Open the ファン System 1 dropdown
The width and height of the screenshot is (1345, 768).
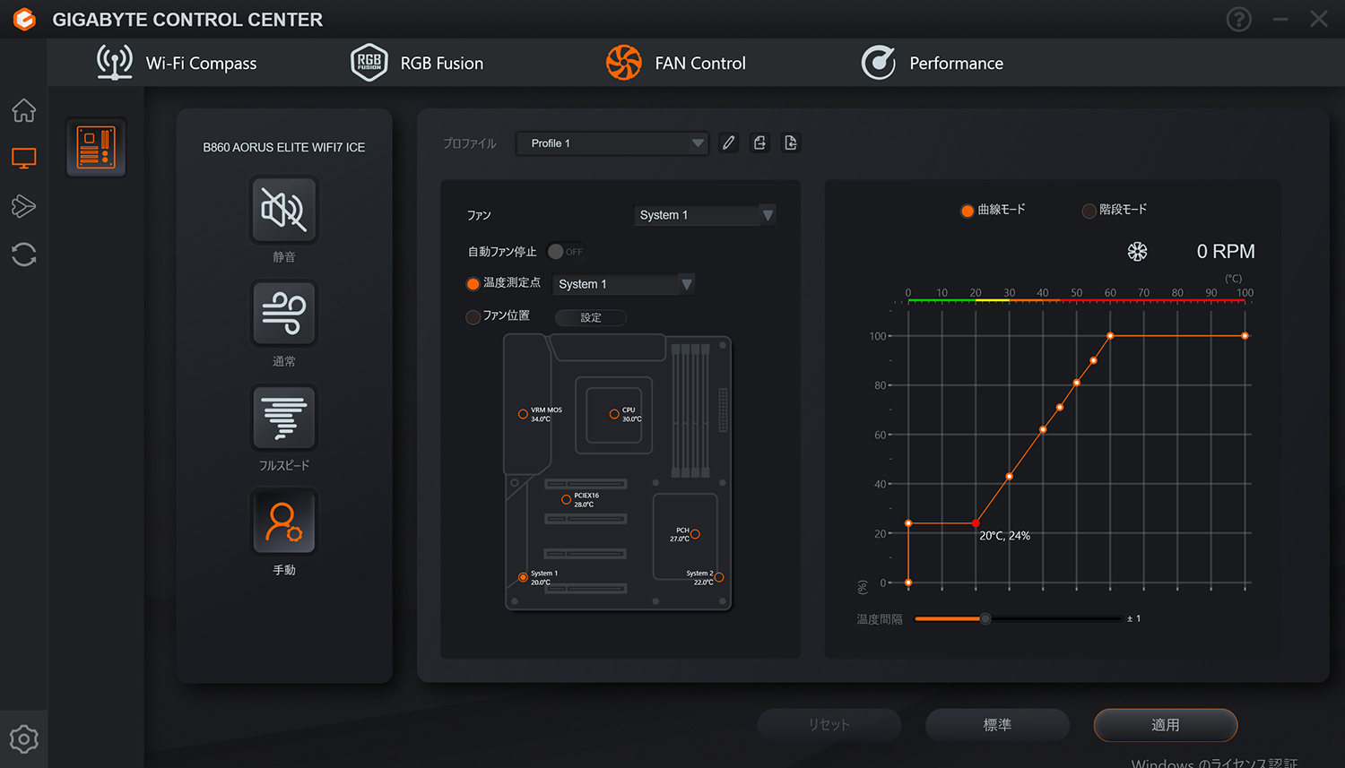pyautogui.click(x=705, y=215)
